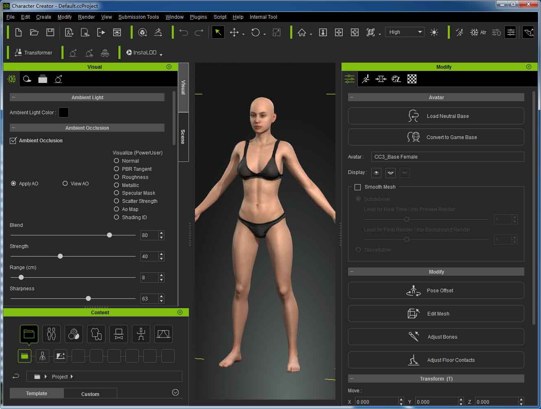
Task: Click the Load Neutral Base button
Action: pyautogui.click(x=436, y=116)
